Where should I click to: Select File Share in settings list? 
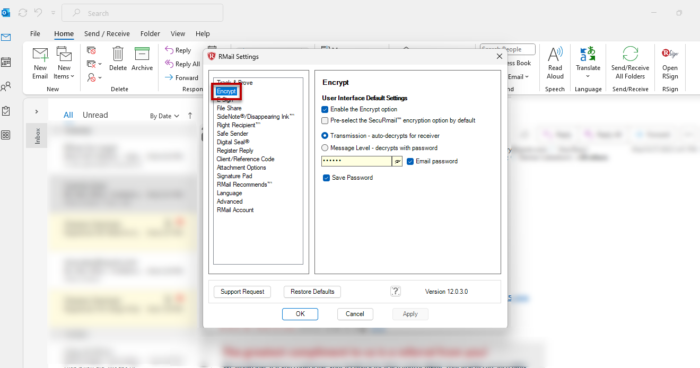(229, 108)
